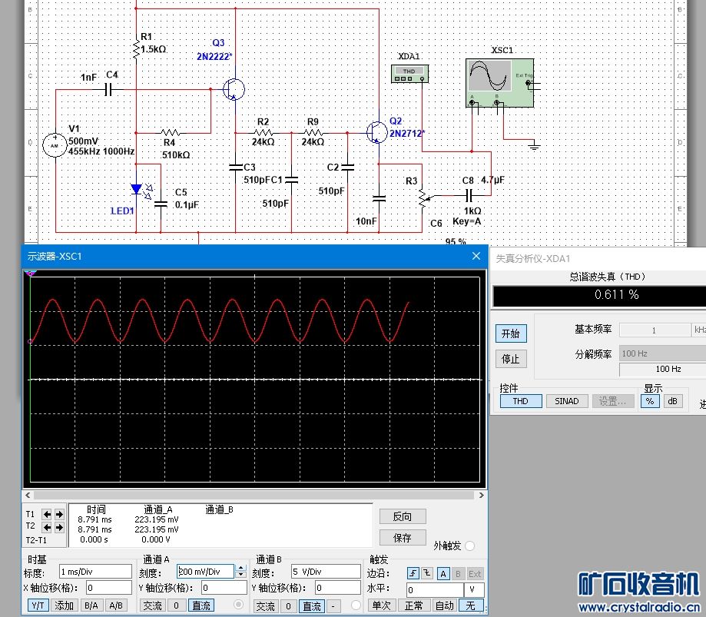706x617 pixels.
Task: Enable the external trigger (外触发) radio button
Action: pyautogui.click(x=469, y=546)
